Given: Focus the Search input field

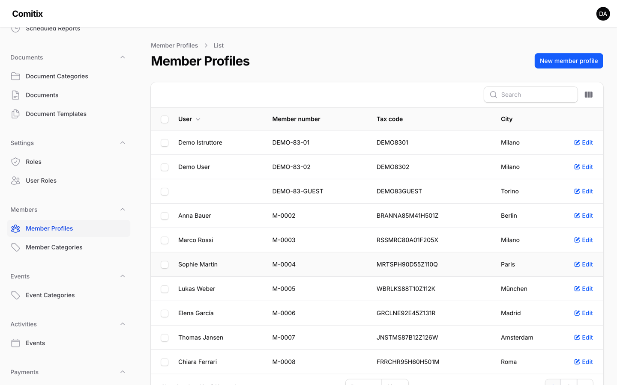Looking at the screenshot, I should tap(531, 95).
